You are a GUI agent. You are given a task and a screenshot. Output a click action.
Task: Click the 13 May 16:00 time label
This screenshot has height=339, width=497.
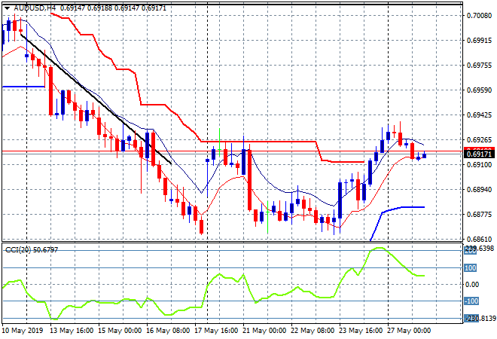coord(72,331)
